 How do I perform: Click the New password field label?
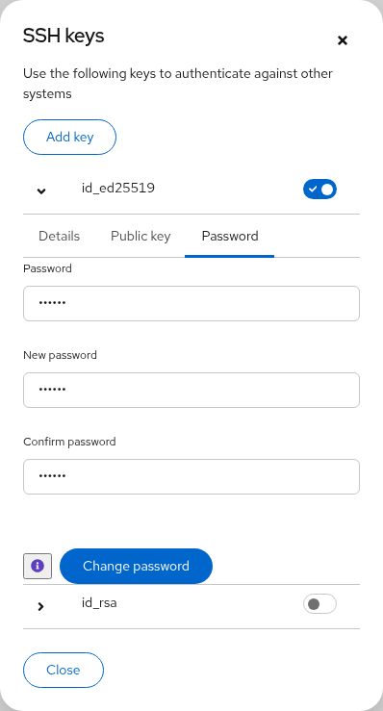(60, 355)
